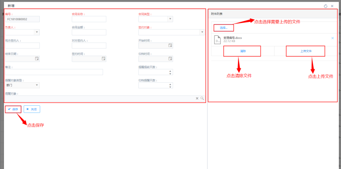This screenshot has height=169, width=341.
Task: Click the 上传文件 button
Action: coord(306,51)
